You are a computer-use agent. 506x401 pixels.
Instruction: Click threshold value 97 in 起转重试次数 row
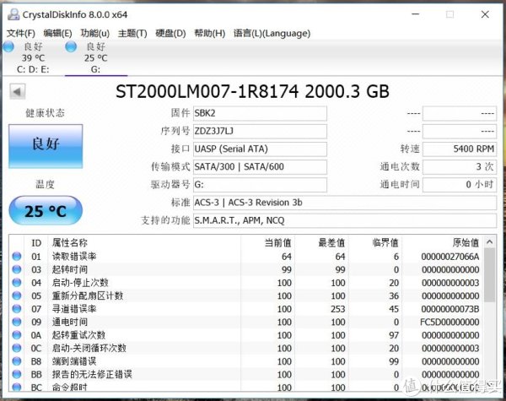pyautogui.click(x=394, y=335)
